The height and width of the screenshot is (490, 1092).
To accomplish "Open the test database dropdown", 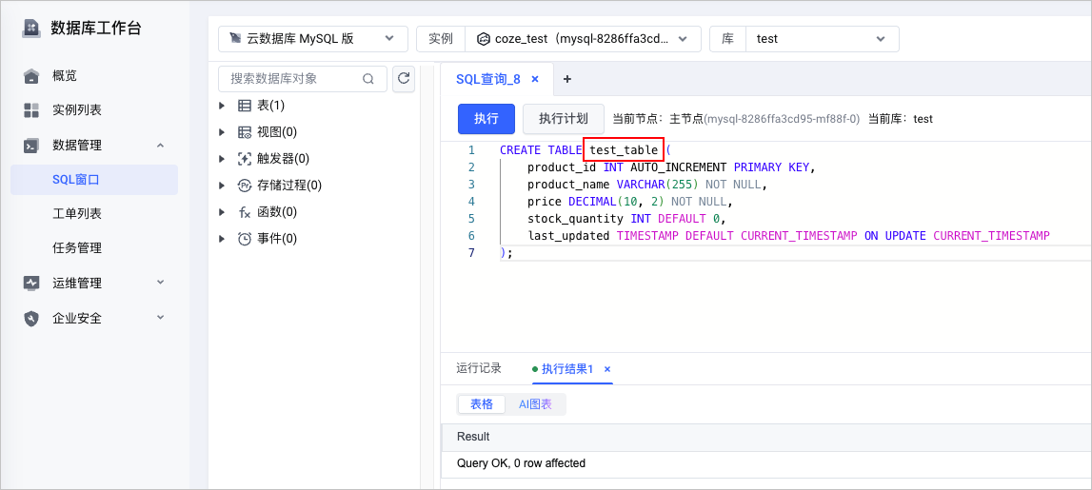I will pos(822,39).
